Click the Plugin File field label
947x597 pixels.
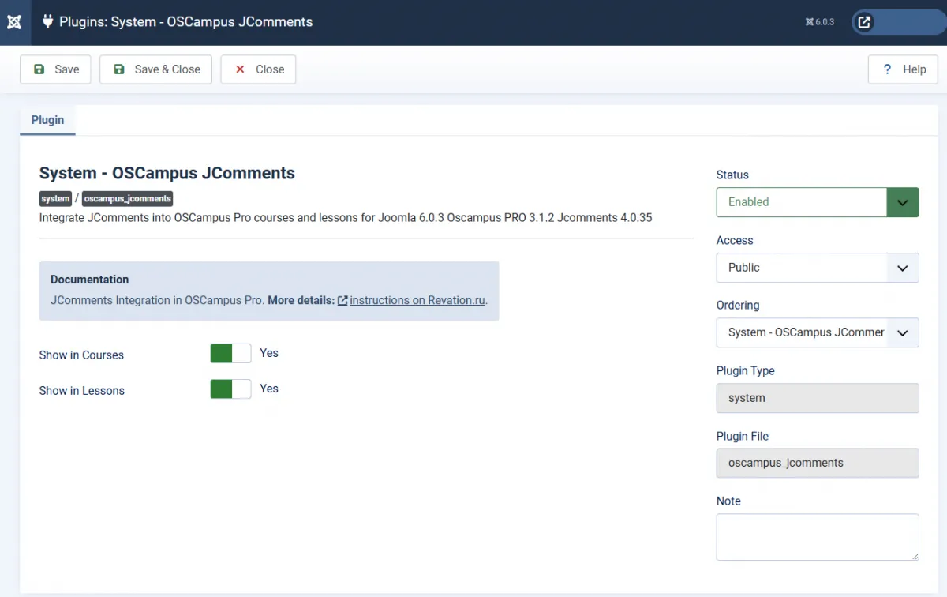click(x=743, y=437)
